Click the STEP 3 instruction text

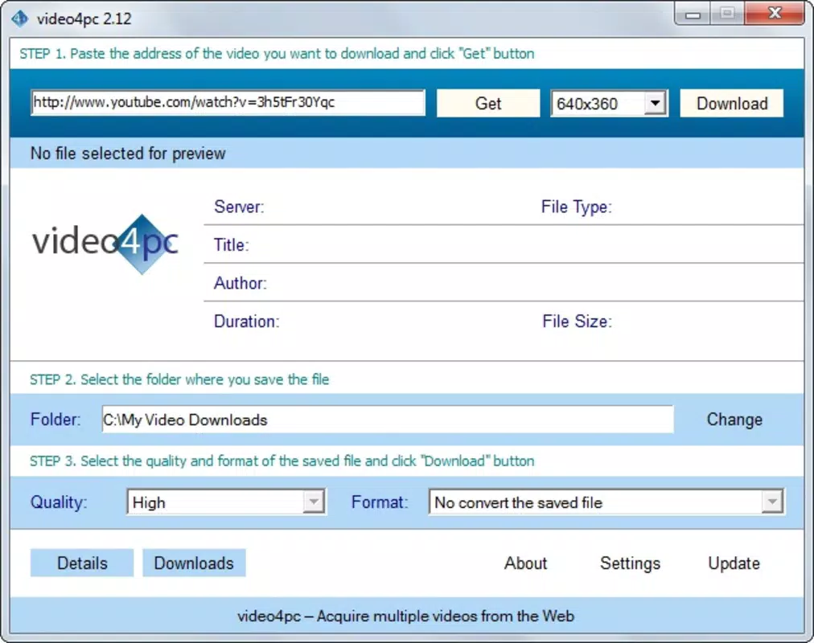pyautogui.click(x=282, y=461)
